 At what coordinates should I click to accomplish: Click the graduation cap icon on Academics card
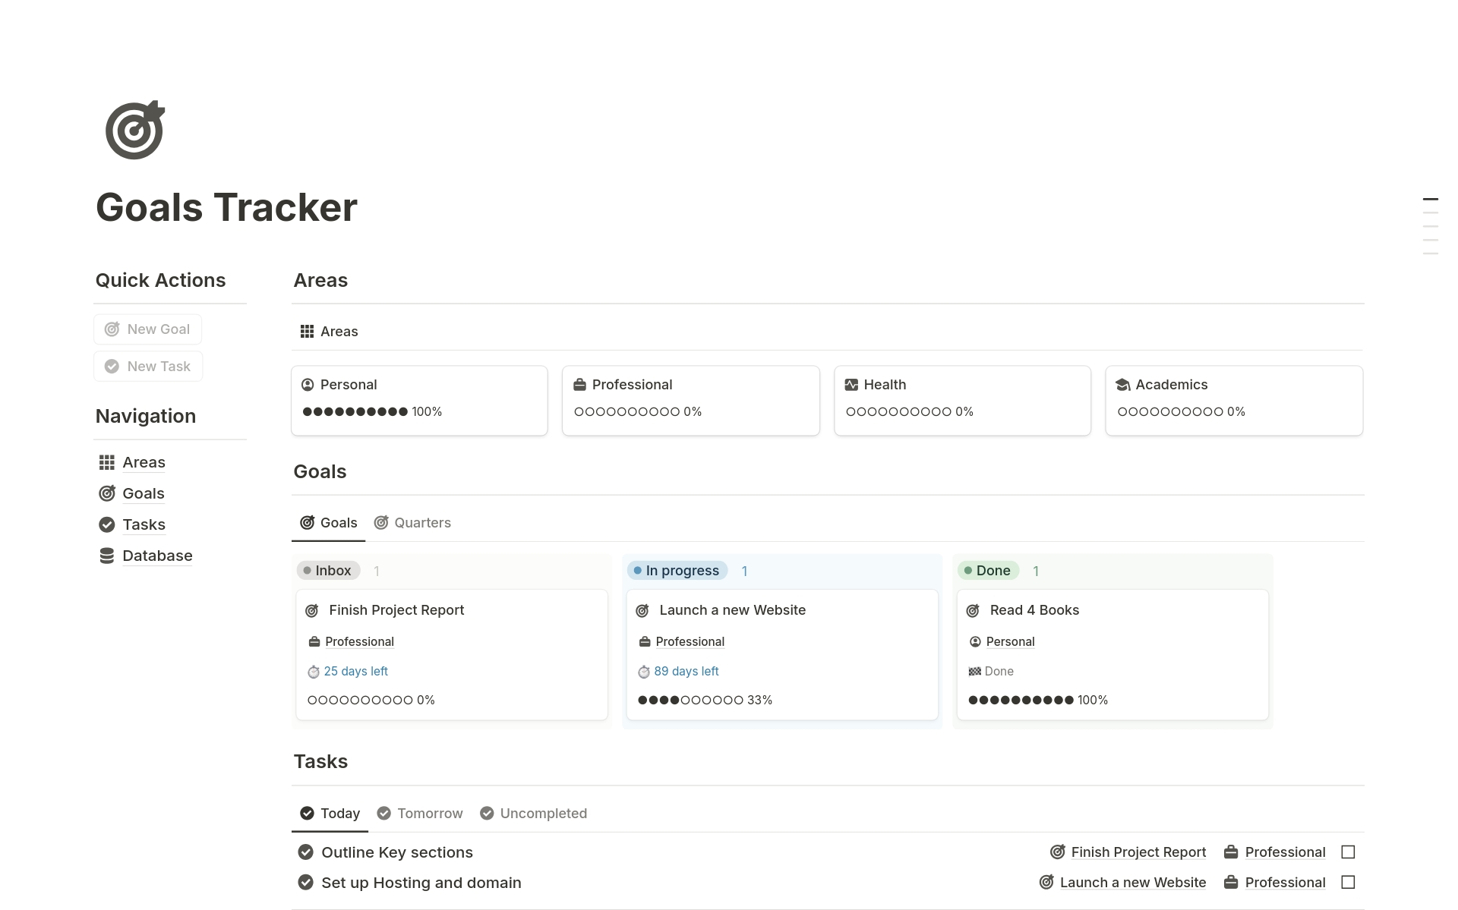(1122, 385)
